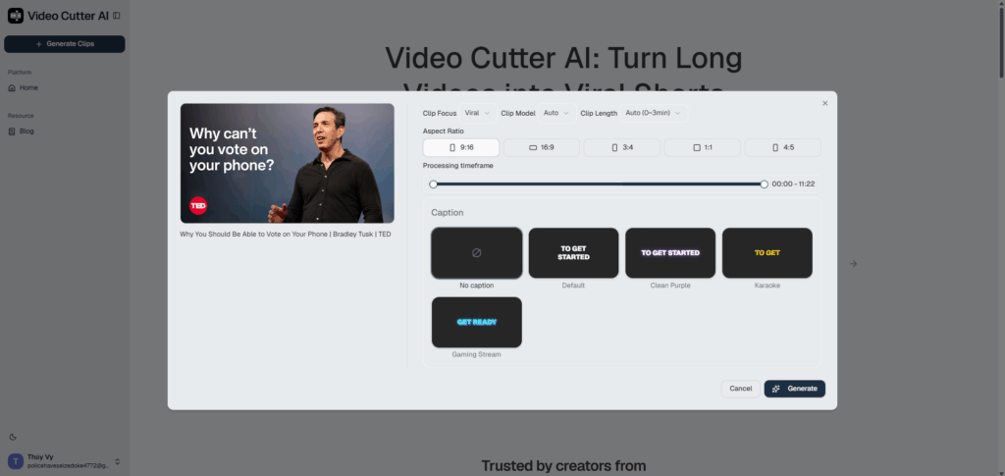Click the right arrow behind the dialog
This screenshot has width=1005, height=476.
point(853,264)
